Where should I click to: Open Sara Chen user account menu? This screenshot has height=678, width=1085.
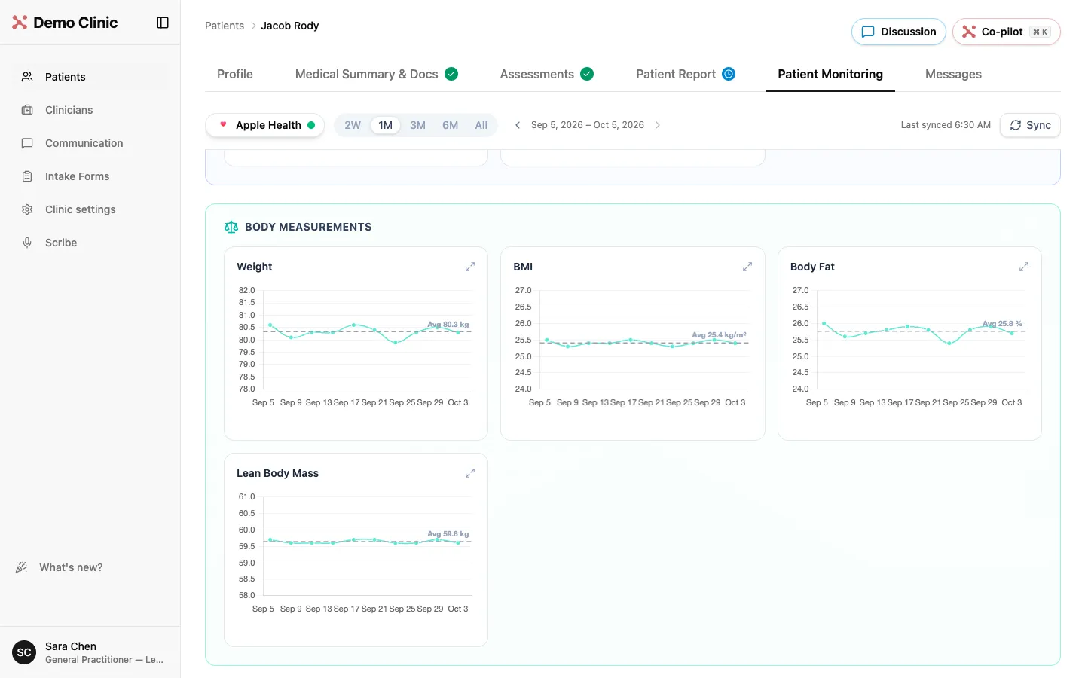pos(90,652)
